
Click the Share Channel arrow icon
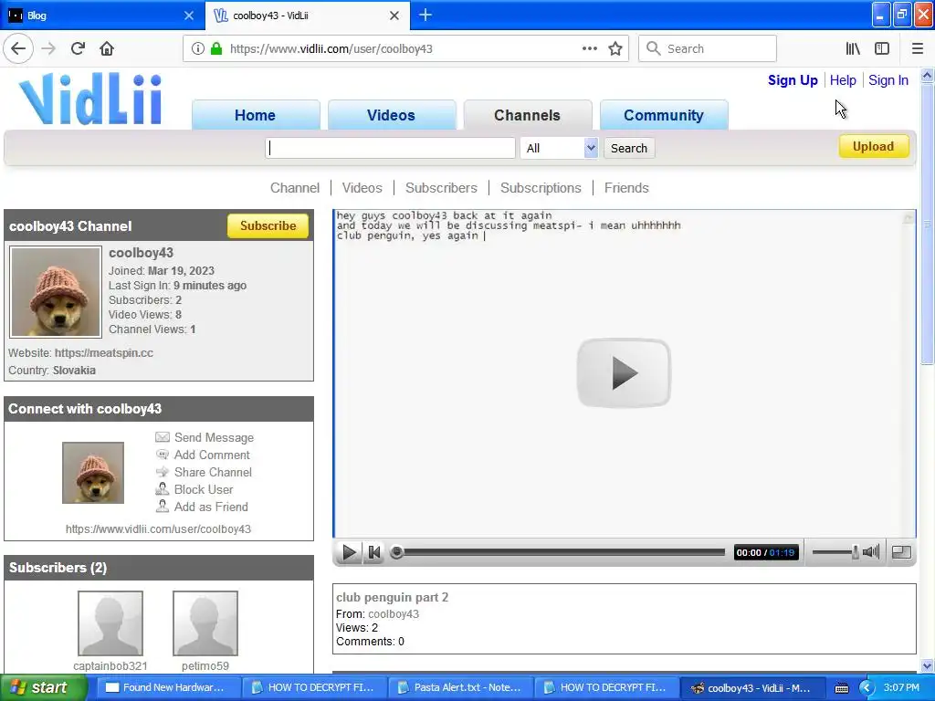[163, 472]
